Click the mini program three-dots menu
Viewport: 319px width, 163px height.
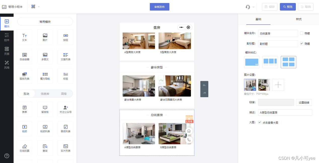[181, 27]
